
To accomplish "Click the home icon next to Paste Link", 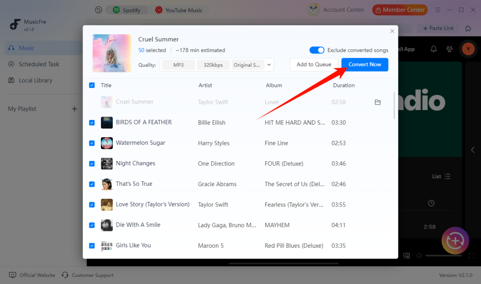I will (468, 28).
